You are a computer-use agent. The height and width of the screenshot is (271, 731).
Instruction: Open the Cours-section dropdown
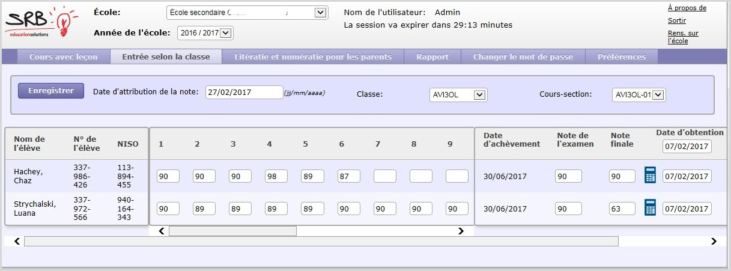(x=638, y=95)
